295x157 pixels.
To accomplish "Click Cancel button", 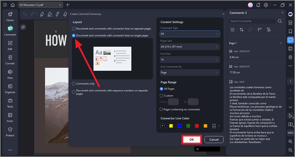I will coord(214,139).
